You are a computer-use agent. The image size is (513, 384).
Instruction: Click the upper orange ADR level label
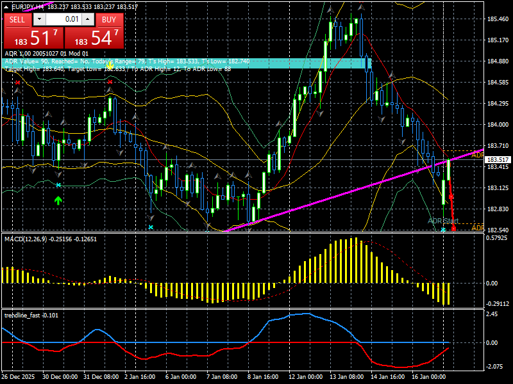pos(477,155)
